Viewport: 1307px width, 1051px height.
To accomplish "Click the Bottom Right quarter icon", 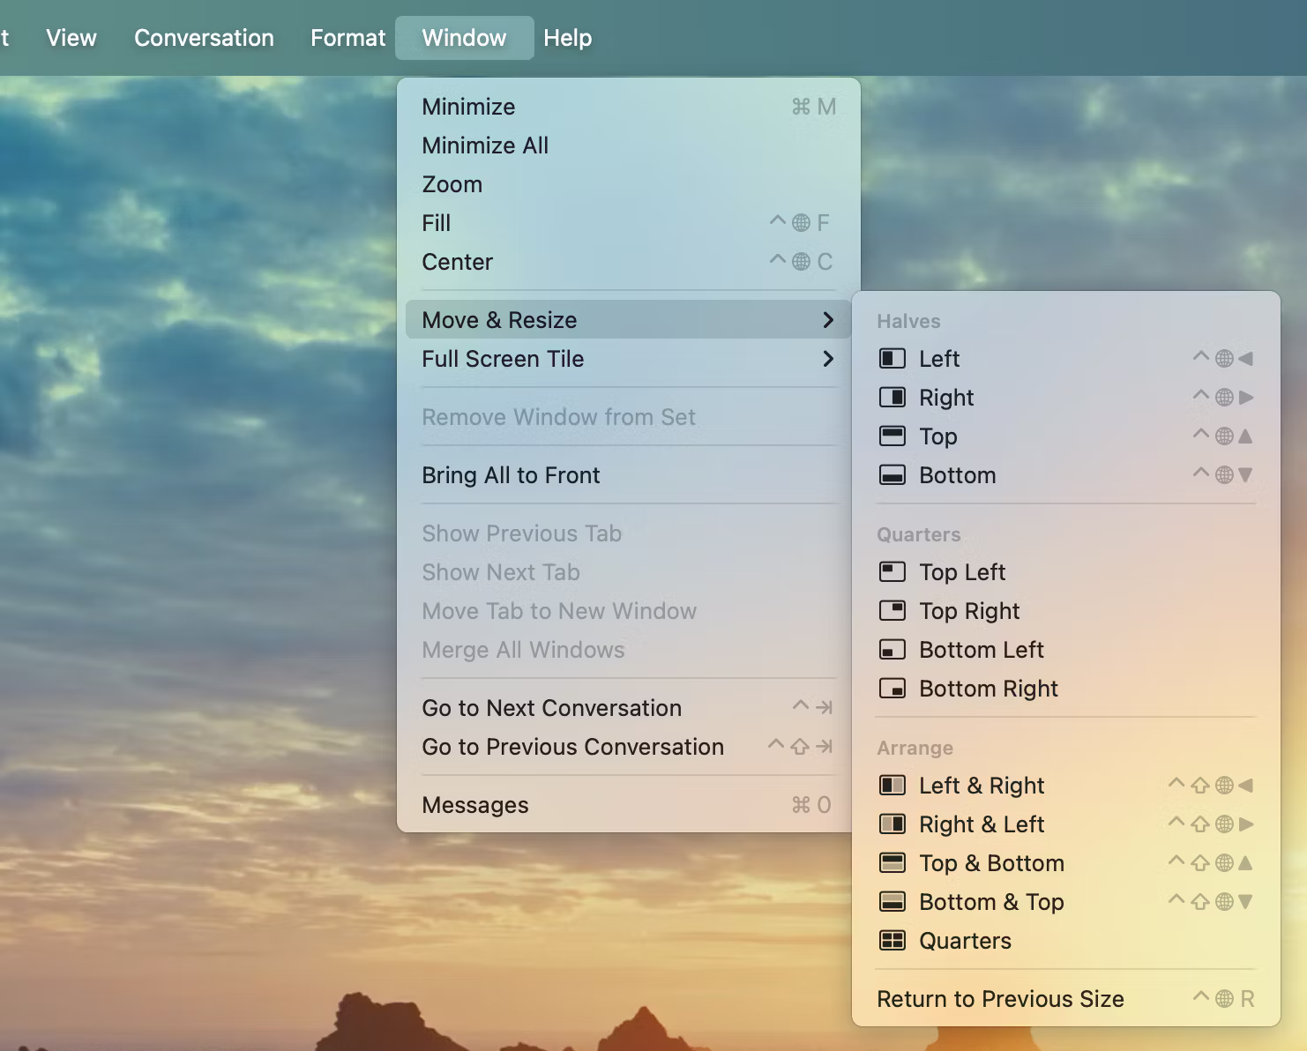I will click(x=892, y=689).
